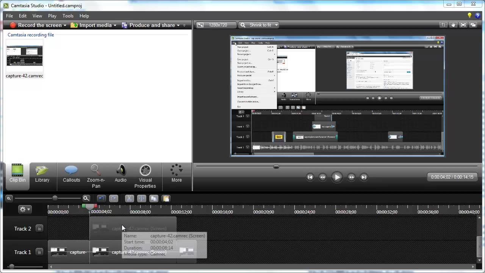Jump to next clip in preview
This screenshot has height=273, width=485.
[x=364, y=177]
